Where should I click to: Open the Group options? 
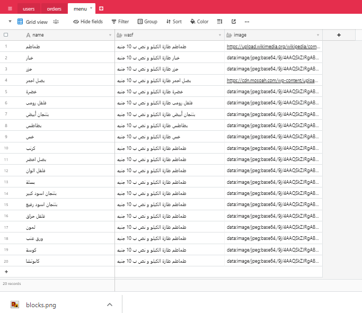[147, 22]
